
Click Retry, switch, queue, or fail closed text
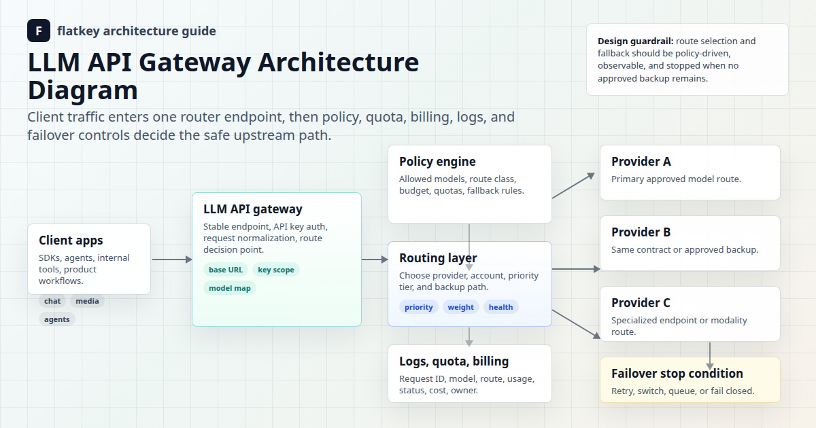click(683, 391)
